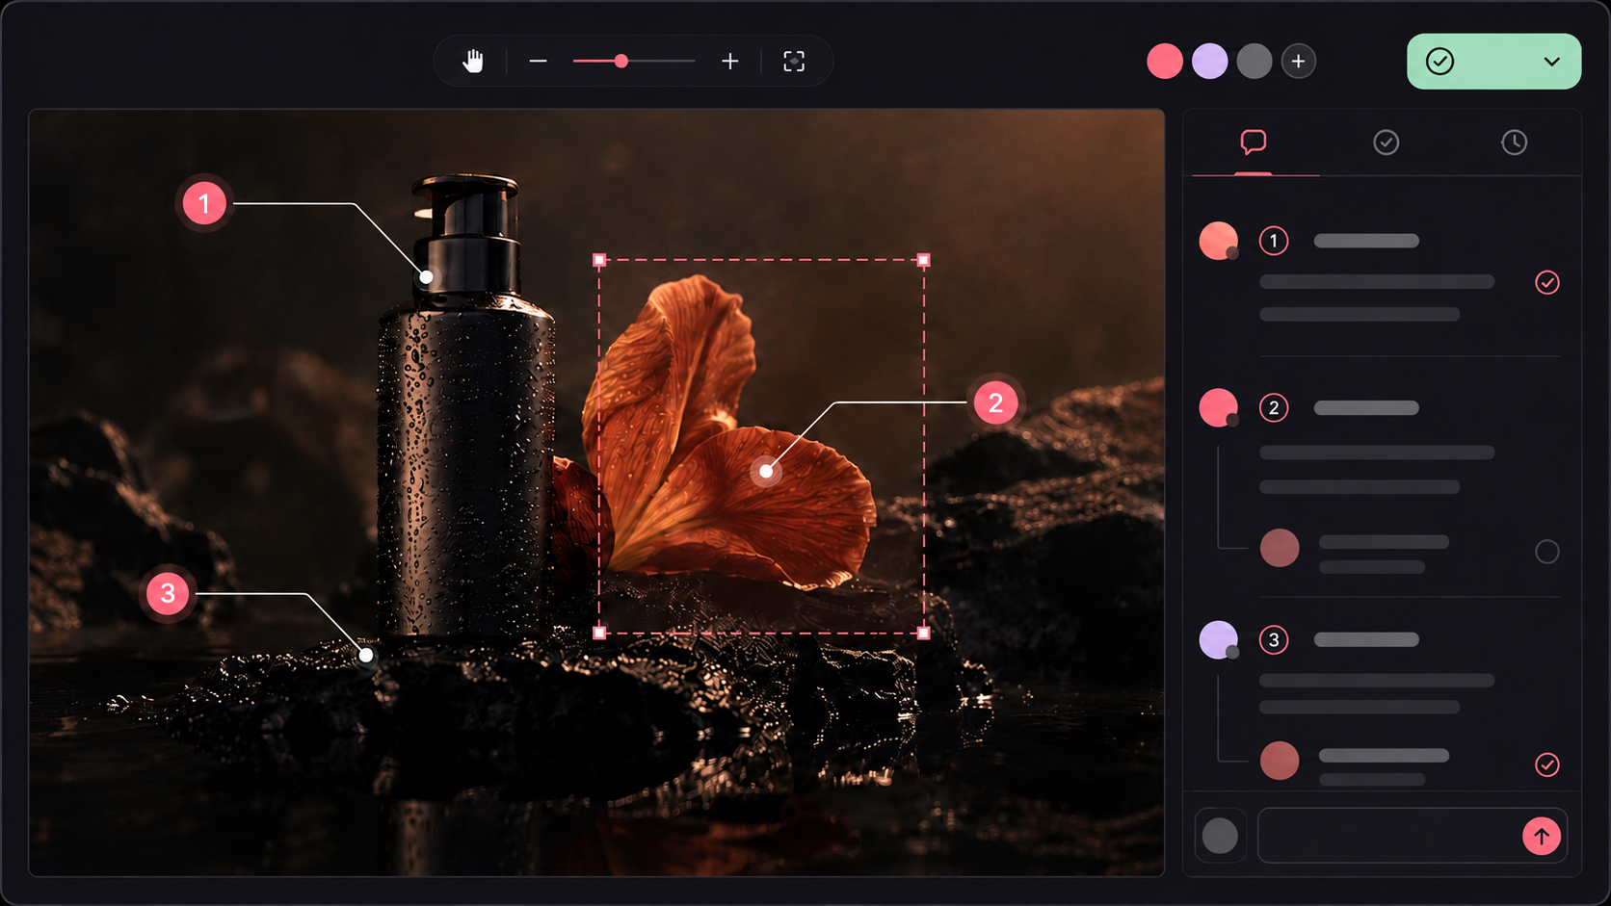The image size is (1611, 906).
Task: Click the anchor point on the rock base
Action: [366, 655]
